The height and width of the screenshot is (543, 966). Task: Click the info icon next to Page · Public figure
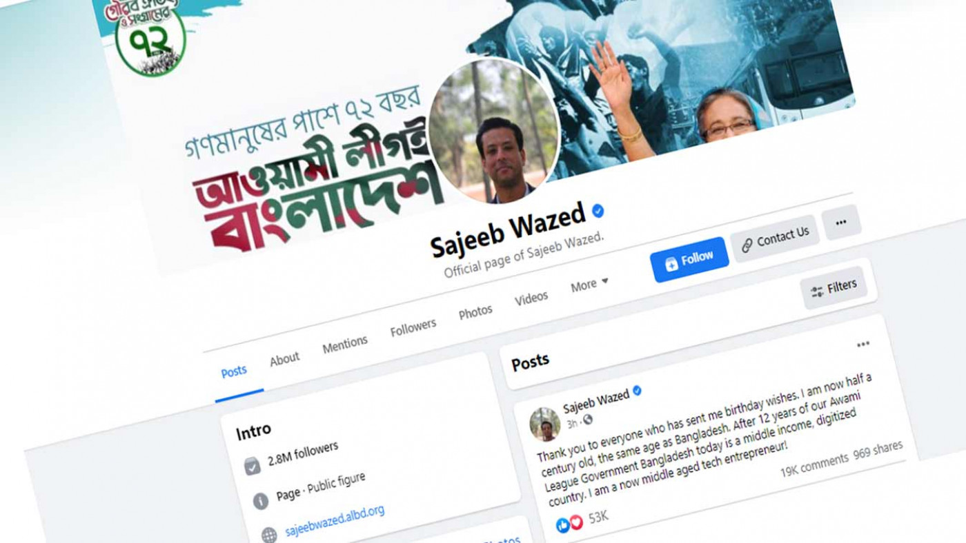[261, 501]
